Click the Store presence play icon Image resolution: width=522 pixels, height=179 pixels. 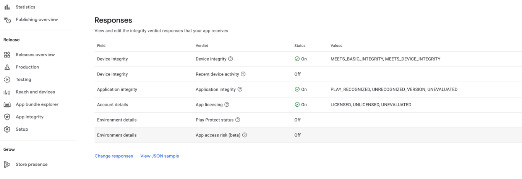coord(7,165)
